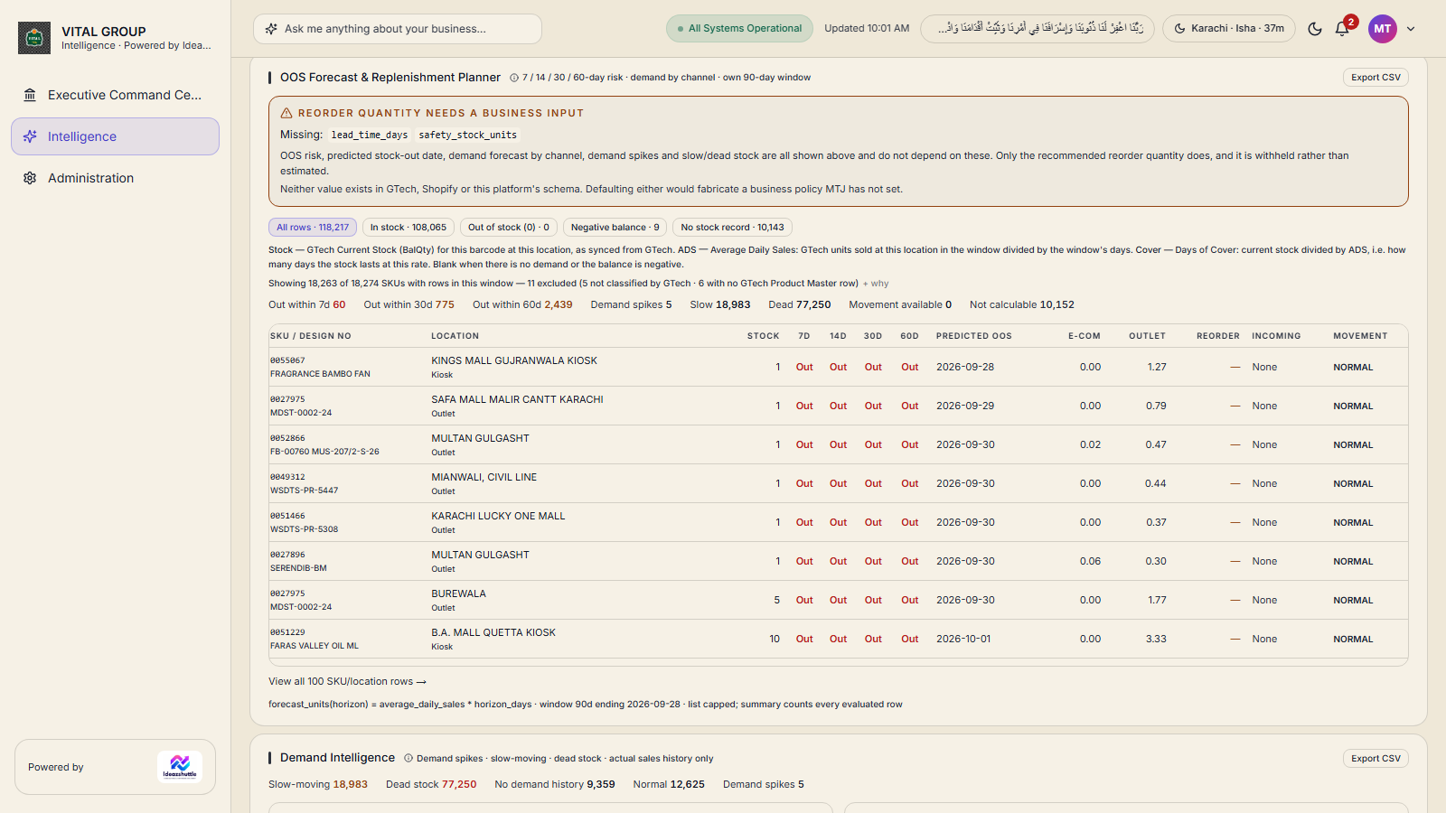Click the Karachi Isha prayer time indicator
The image size is (1446, 813).
tap(1229, 29)
